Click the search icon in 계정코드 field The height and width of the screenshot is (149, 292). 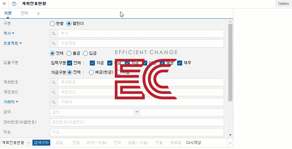coord(54,92)
